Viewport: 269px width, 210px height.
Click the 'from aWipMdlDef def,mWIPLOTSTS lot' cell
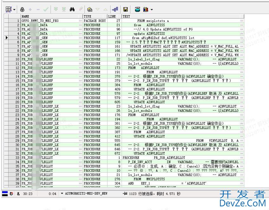point(183,38)
